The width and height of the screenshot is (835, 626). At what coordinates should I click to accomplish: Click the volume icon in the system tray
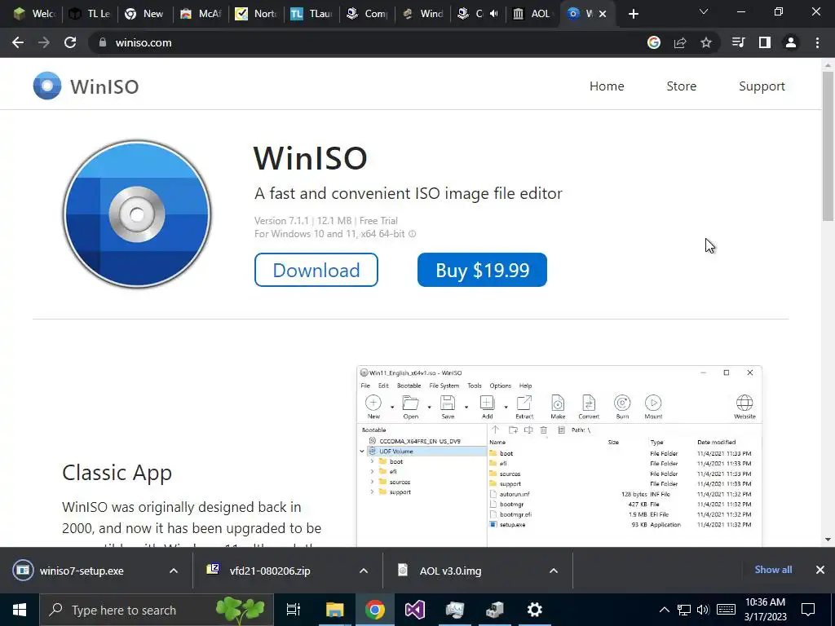click(x=703, y=610)
